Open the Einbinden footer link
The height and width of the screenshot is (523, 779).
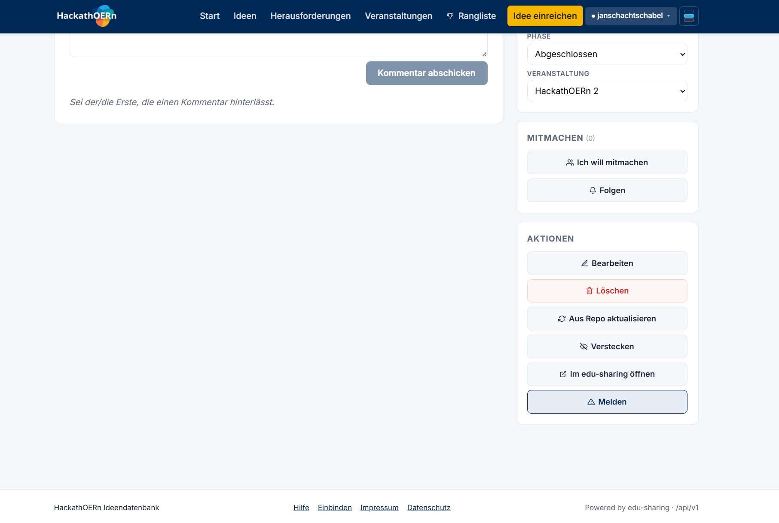(x=335, y=508)
